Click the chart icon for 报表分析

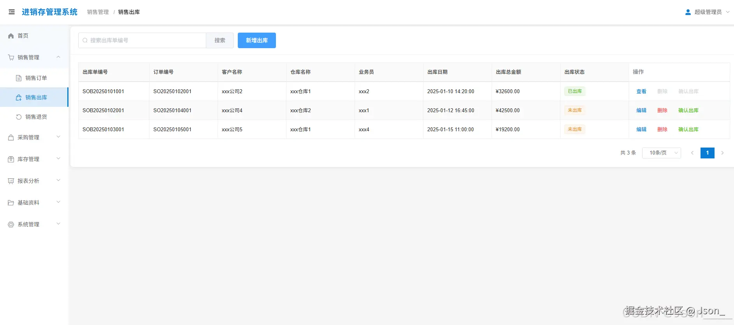pyautogui.click(x=11, y=181)
